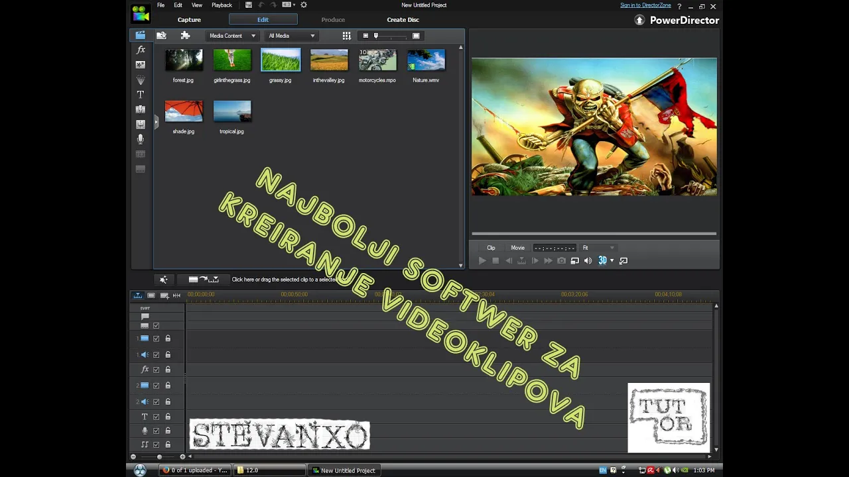This screenshot has width=849, height=477.
Task: Open preferences gear icon in menu bar
Action: tap(304, 5)
